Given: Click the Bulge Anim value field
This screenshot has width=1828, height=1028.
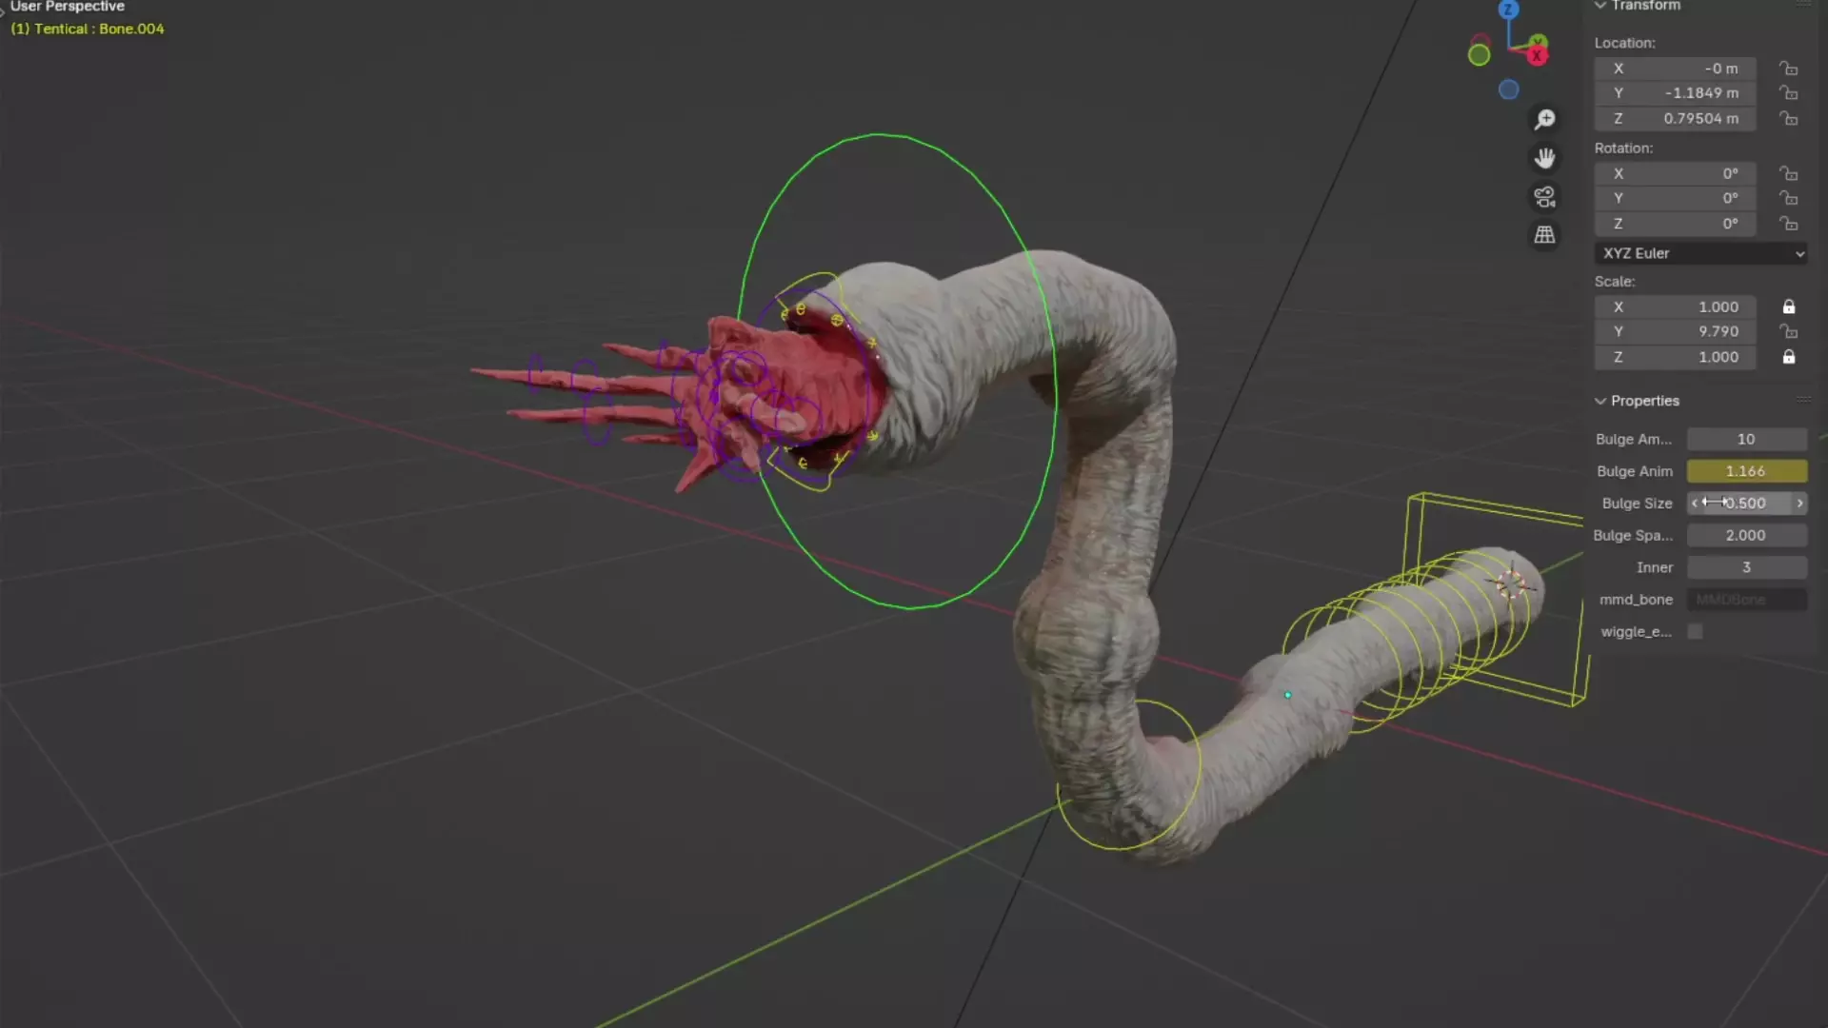Looking at the screenshot, I should point(1745,471).
